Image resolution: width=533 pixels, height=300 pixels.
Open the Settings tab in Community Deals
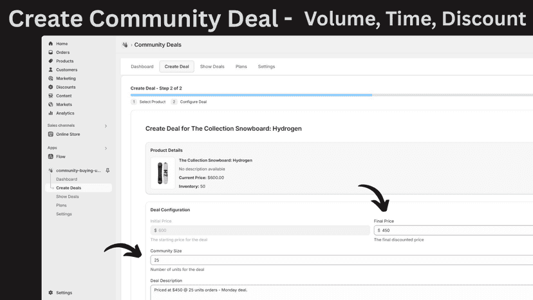tap(266, 67)
